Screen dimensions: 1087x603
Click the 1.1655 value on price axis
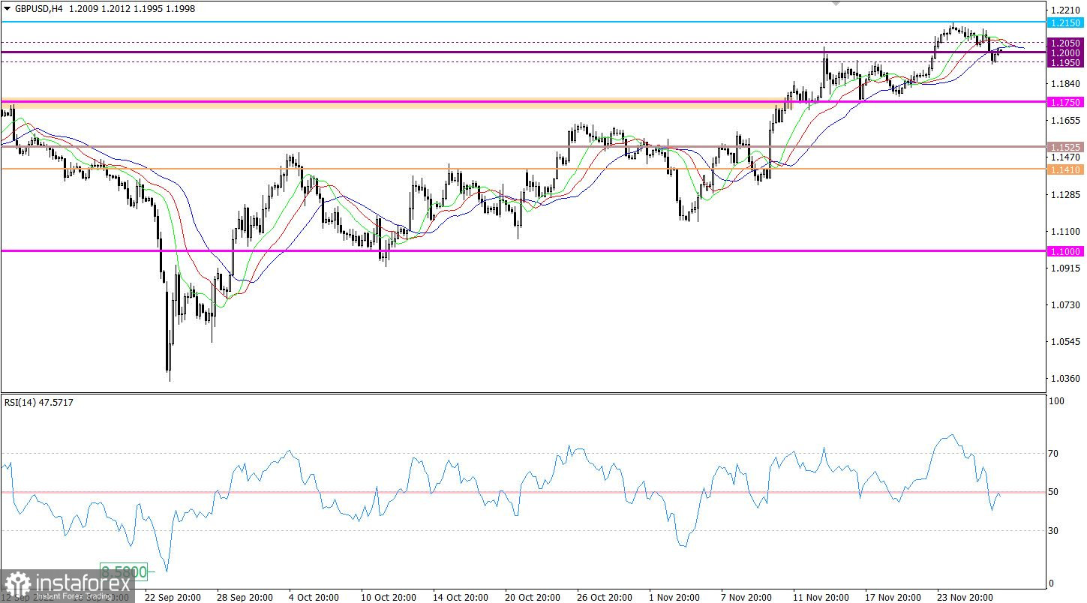(1065, 120)
